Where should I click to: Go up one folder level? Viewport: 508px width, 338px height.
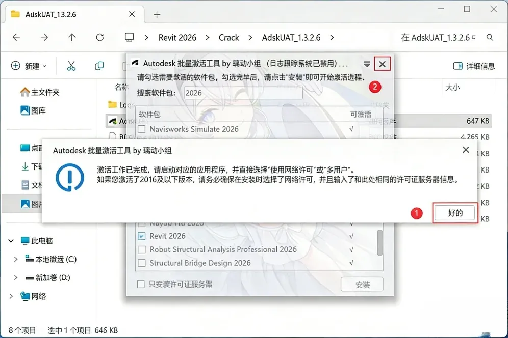(x=72, y=37)
